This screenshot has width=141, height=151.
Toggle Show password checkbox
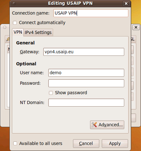[51, 93]
